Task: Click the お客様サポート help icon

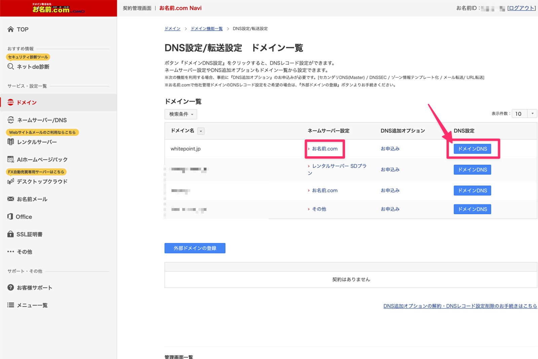Action: point(11,288)
